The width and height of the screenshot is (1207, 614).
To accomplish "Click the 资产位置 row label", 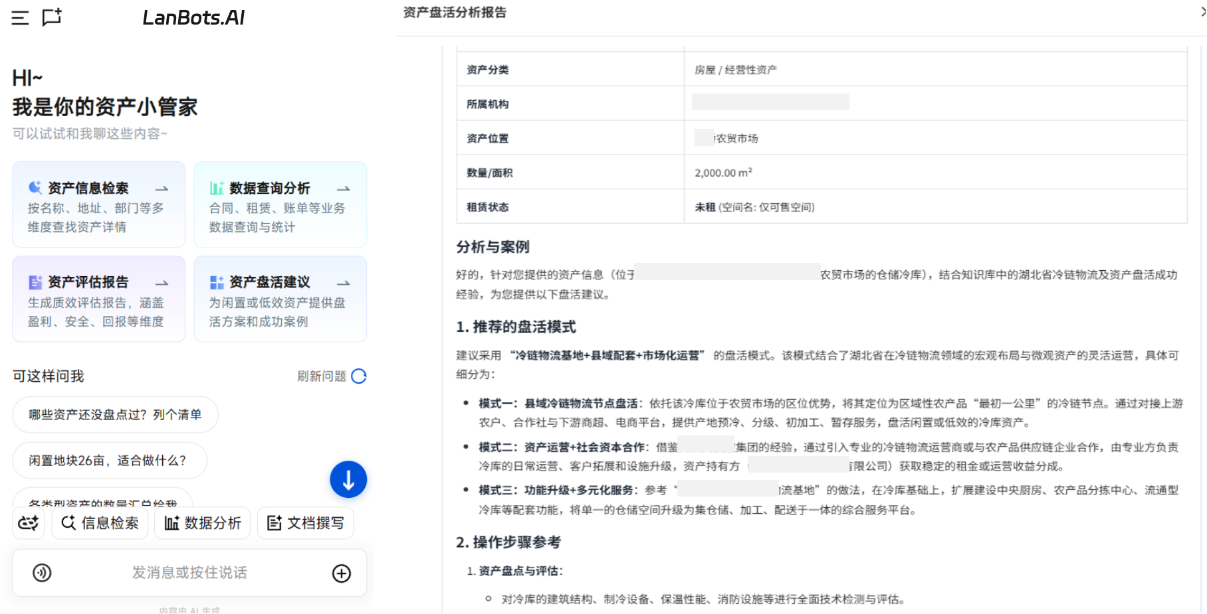I will coord(488,138).
